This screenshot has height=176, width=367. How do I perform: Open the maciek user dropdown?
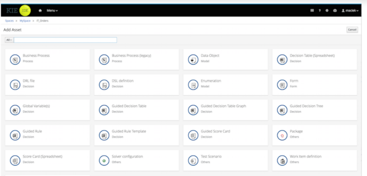[350, 11]
